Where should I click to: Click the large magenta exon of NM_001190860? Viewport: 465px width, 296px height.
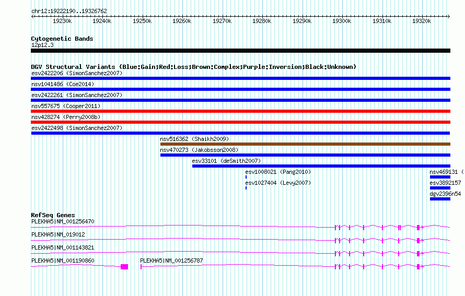pyautogui.click(x=124, y=267)
